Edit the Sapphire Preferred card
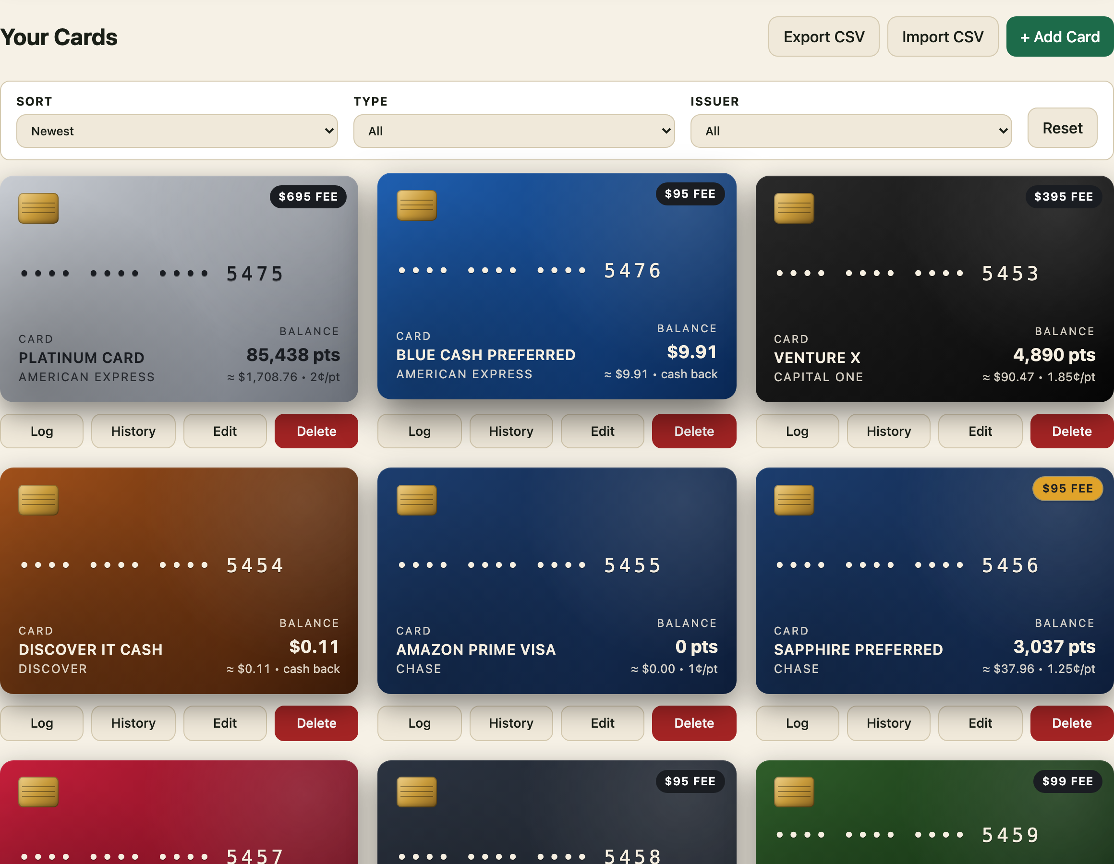The height and width of the screenshot is (864, 1114). coord(981,723)
